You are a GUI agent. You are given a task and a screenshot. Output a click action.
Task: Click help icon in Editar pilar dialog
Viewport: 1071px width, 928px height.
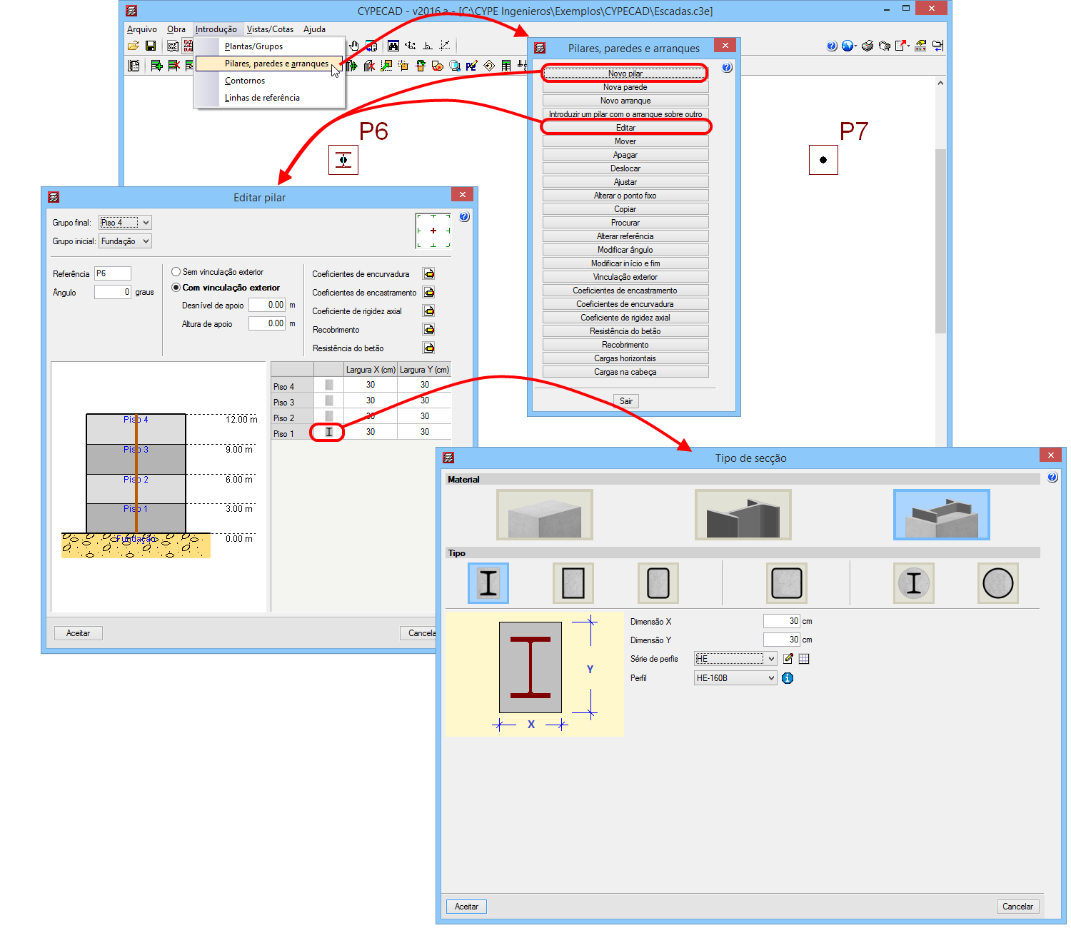click(x=464, y=217)
